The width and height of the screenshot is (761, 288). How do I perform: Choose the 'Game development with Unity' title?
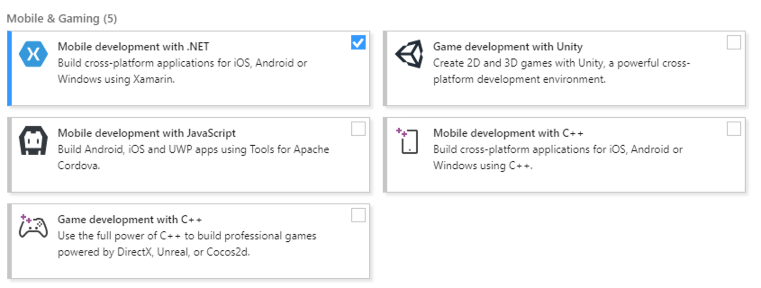click(x=508, y=46)
